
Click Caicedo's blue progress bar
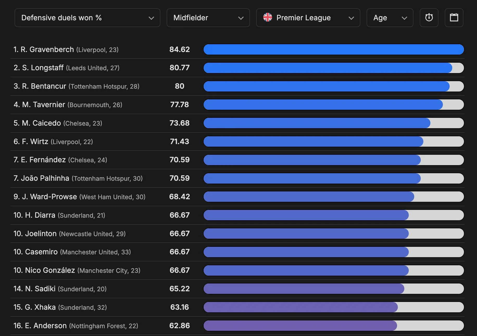pyautogui.click(x=317, y=123)
